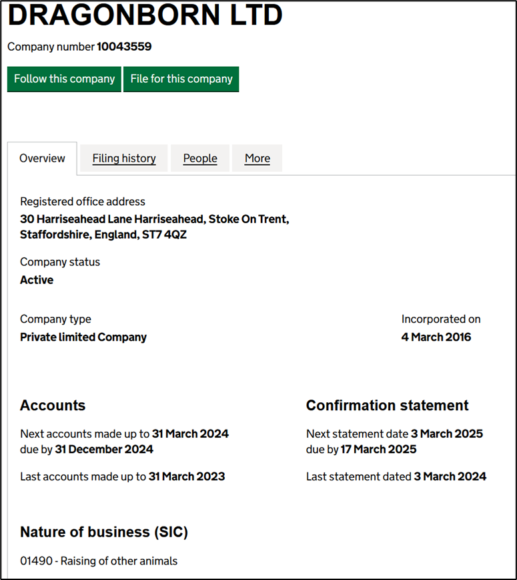Click the Accounts heading
Screen dimensions: 517x580
tap(53, 406)
